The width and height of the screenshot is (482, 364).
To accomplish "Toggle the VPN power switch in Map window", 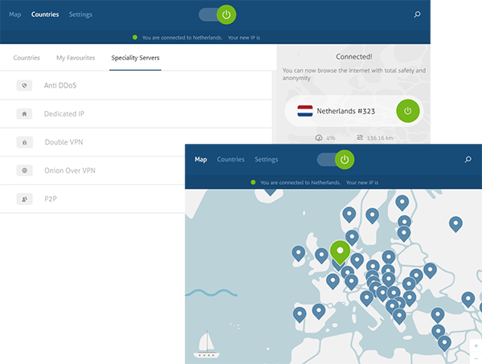I will (x=336, y=160).
